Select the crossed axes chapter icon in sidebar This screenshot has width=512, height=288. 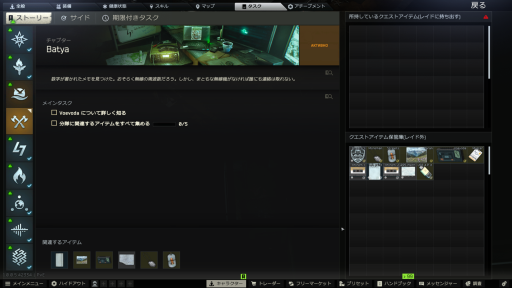click(x=19, y=120)
